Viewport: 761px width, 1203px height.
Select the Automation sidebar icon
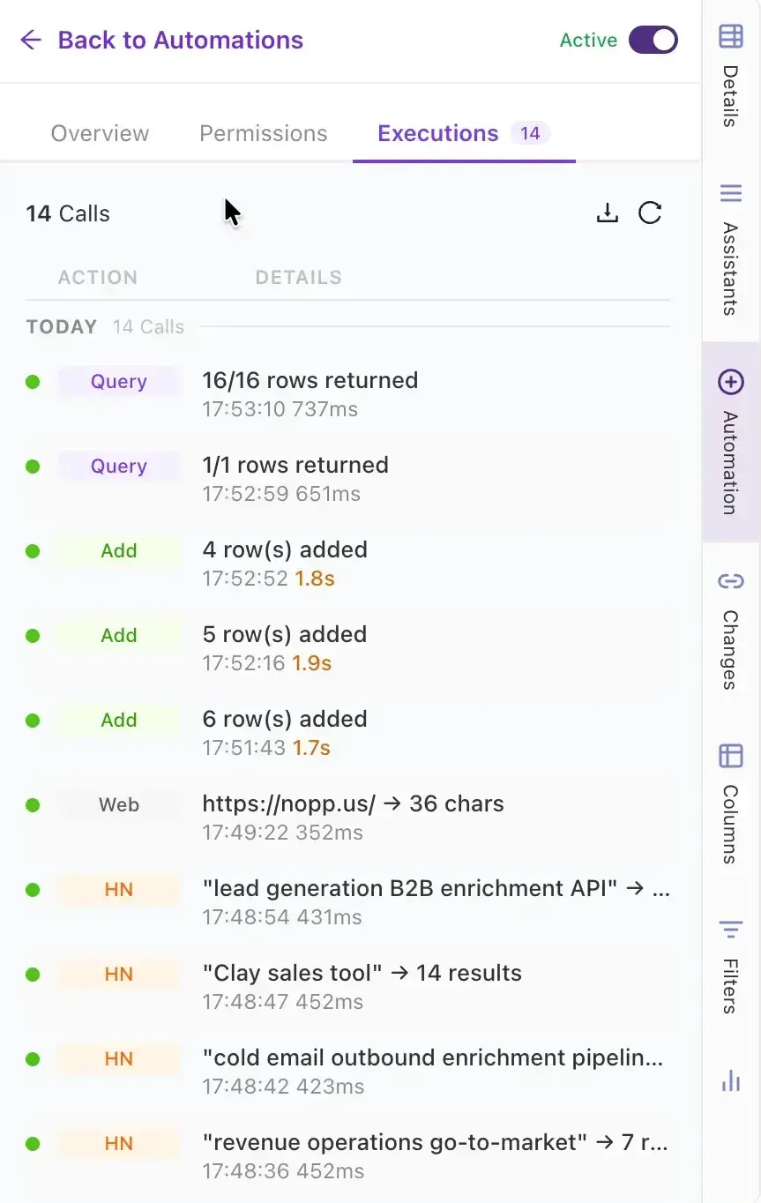click(x=731, y=442)
